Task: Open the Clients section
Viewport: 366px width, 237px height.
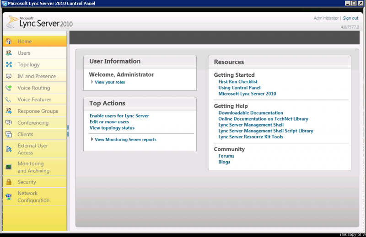Action: [x=35, y=134]
